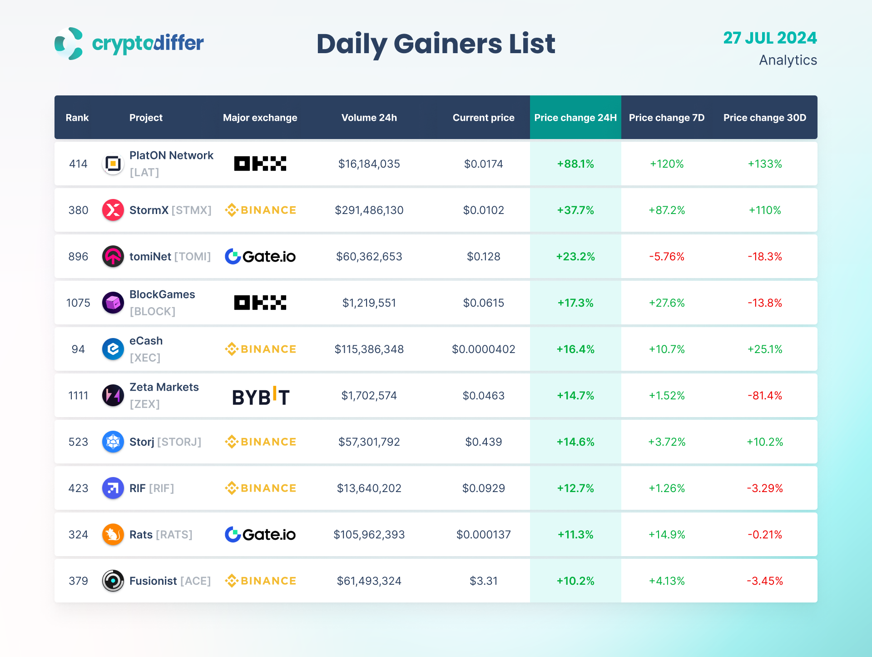The image size is (872, 657).
Task: Click OKX logo in PlatON row
Action: click(x=260, y=164)
